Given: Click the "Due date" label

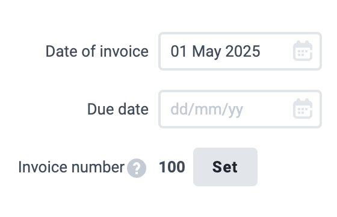Looking at the screenshot, I should point(118,109).
